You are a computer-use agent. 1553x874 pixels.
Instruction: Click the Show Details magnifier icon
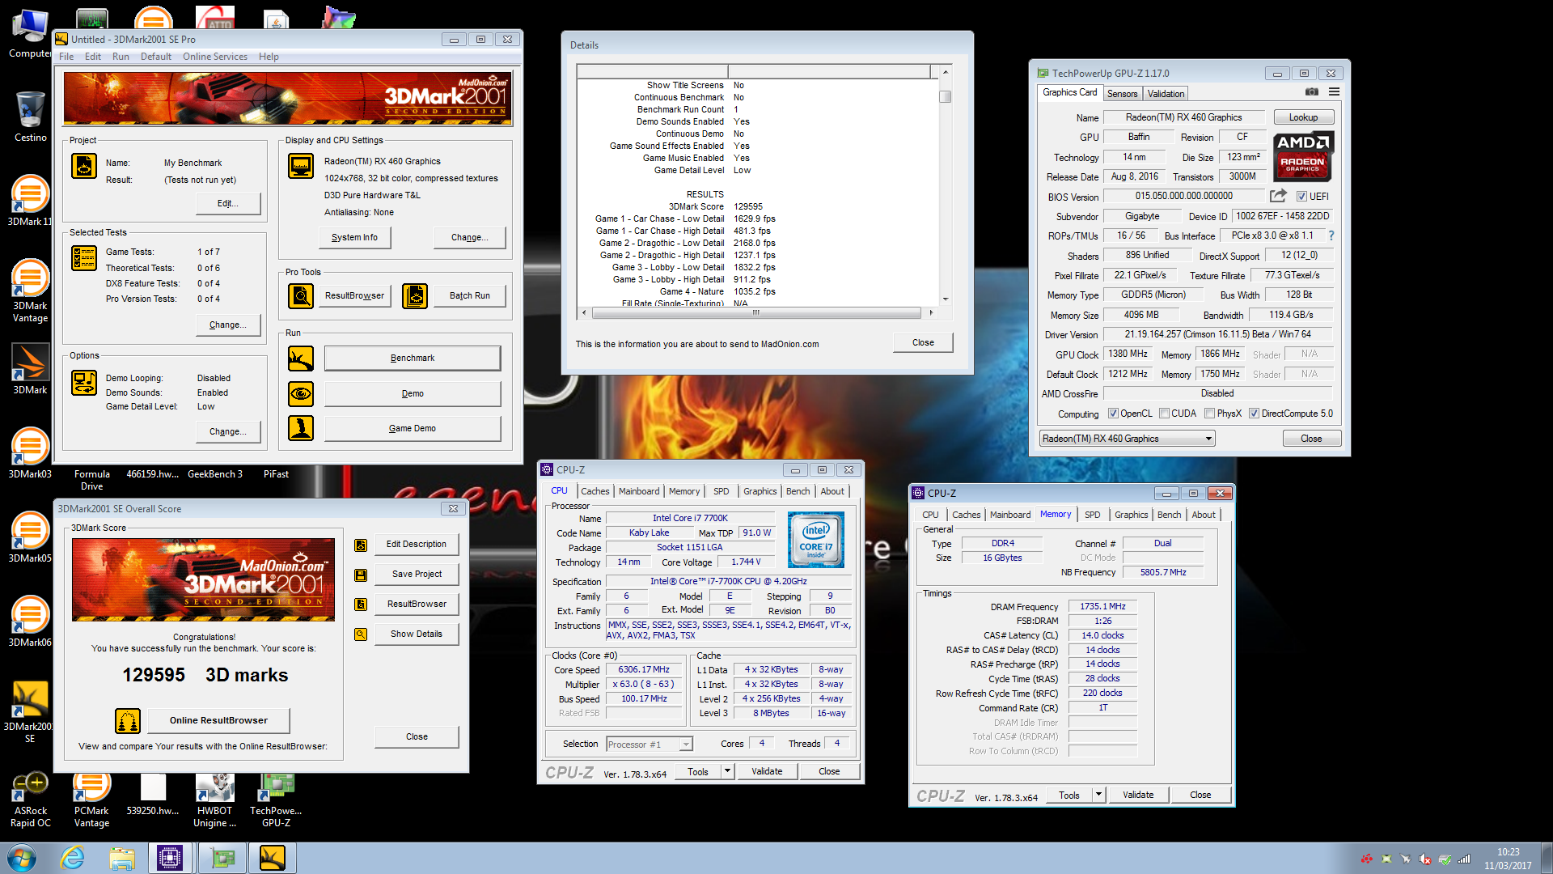click(361, 634)
